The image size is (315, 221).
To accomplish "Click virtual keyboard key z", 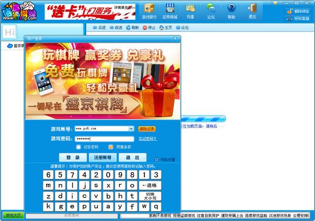I will click(48, 196).
